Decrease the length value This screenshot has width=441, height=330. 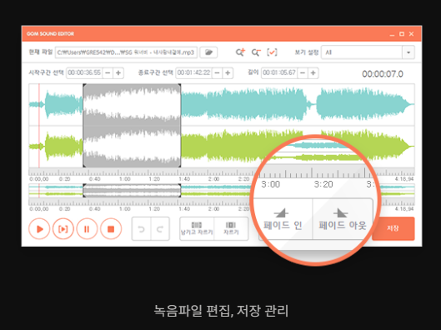tap(303, 73)
